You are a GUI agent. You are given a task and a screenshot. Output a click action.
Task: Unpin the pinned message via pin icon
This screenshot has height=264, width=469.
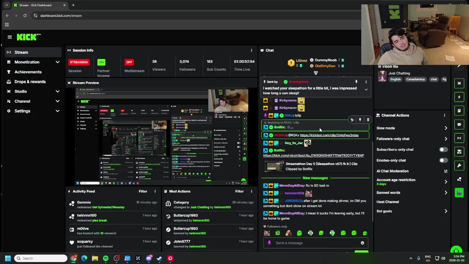pyautogui.click(x=356, y=82)
